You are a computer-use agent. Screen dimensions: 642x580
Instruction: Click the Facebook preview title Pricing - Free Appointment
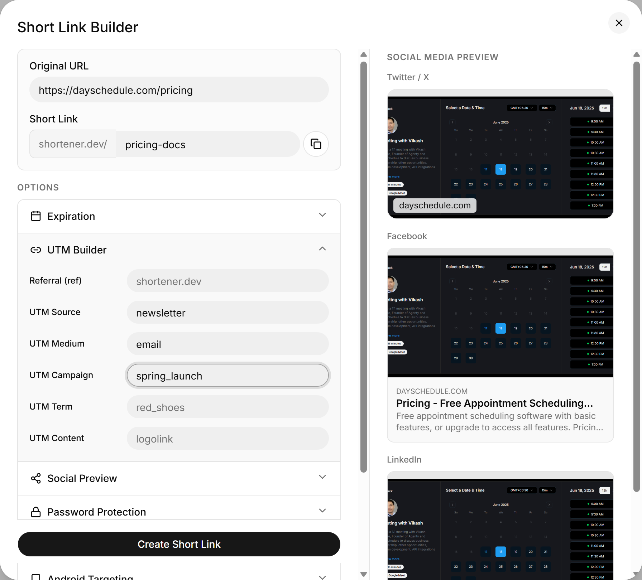pyautogui.click(x=494, y=403)
